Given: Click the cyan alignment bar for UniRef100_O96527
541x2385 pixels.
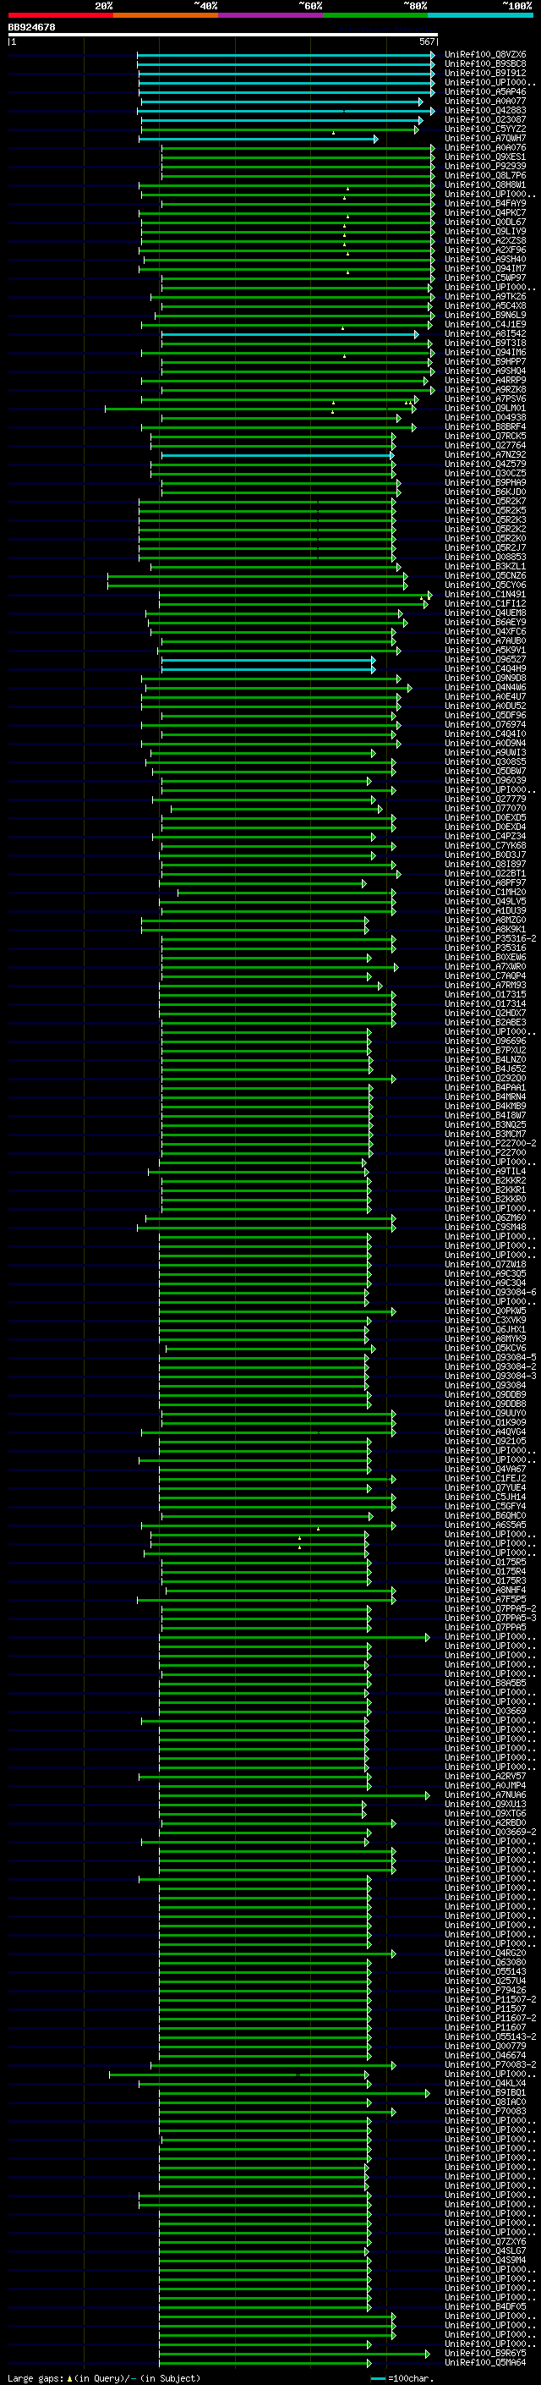Looking at the screenshot, I should click(268, 659).
